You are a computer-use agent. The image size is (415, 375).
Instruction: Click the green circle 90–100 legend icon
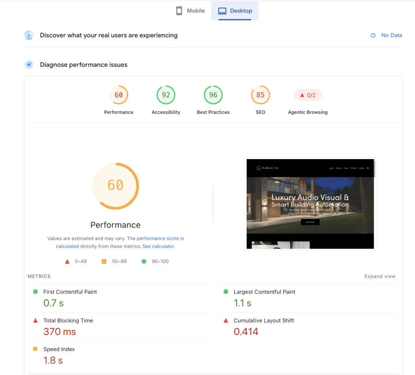point(144,262)
